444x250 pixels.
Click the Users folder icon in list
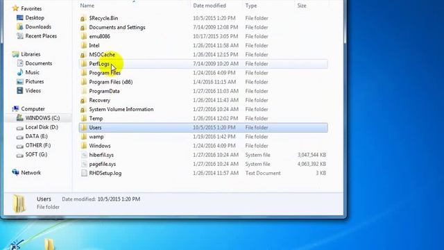pos(83,128)
